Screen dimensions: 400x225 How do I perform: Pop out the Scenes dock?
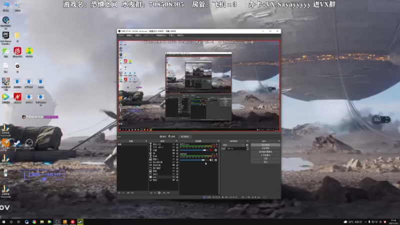pyautogui.click(x=146, y=141)
